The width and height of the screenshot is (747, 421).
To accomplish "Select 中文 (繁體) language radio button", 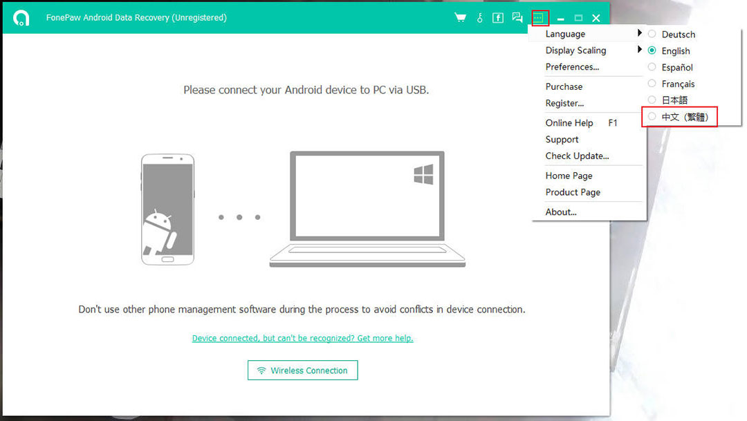I will pos(652,116).
